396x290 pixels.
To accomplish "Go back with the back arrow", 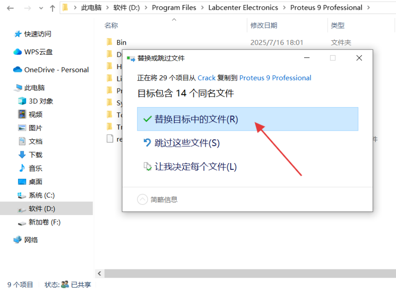I will 11,8.
